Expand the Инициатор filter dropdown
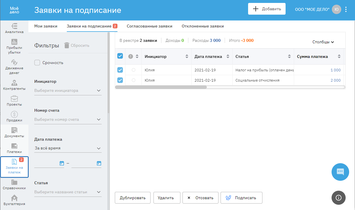 pyautogui.click(x=68, y=91)
